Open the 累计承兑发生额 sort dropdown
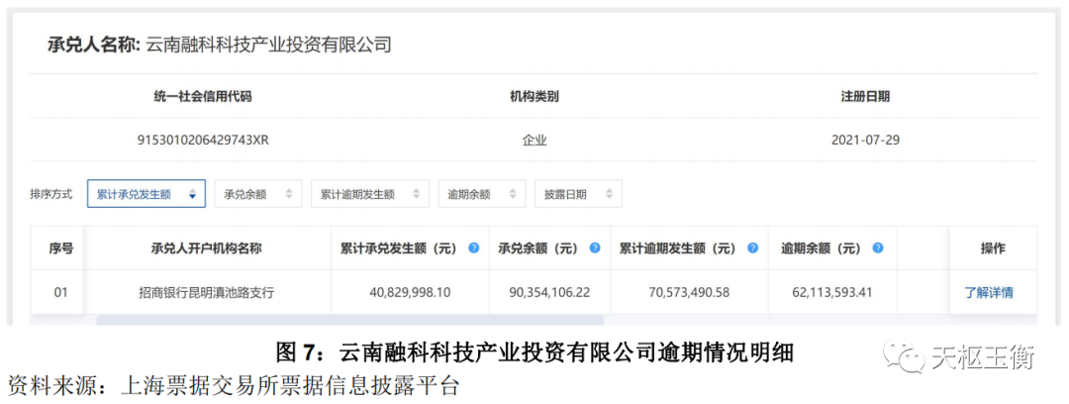The height and width of the screenshot is (404, 1069). tap(146, 194)
